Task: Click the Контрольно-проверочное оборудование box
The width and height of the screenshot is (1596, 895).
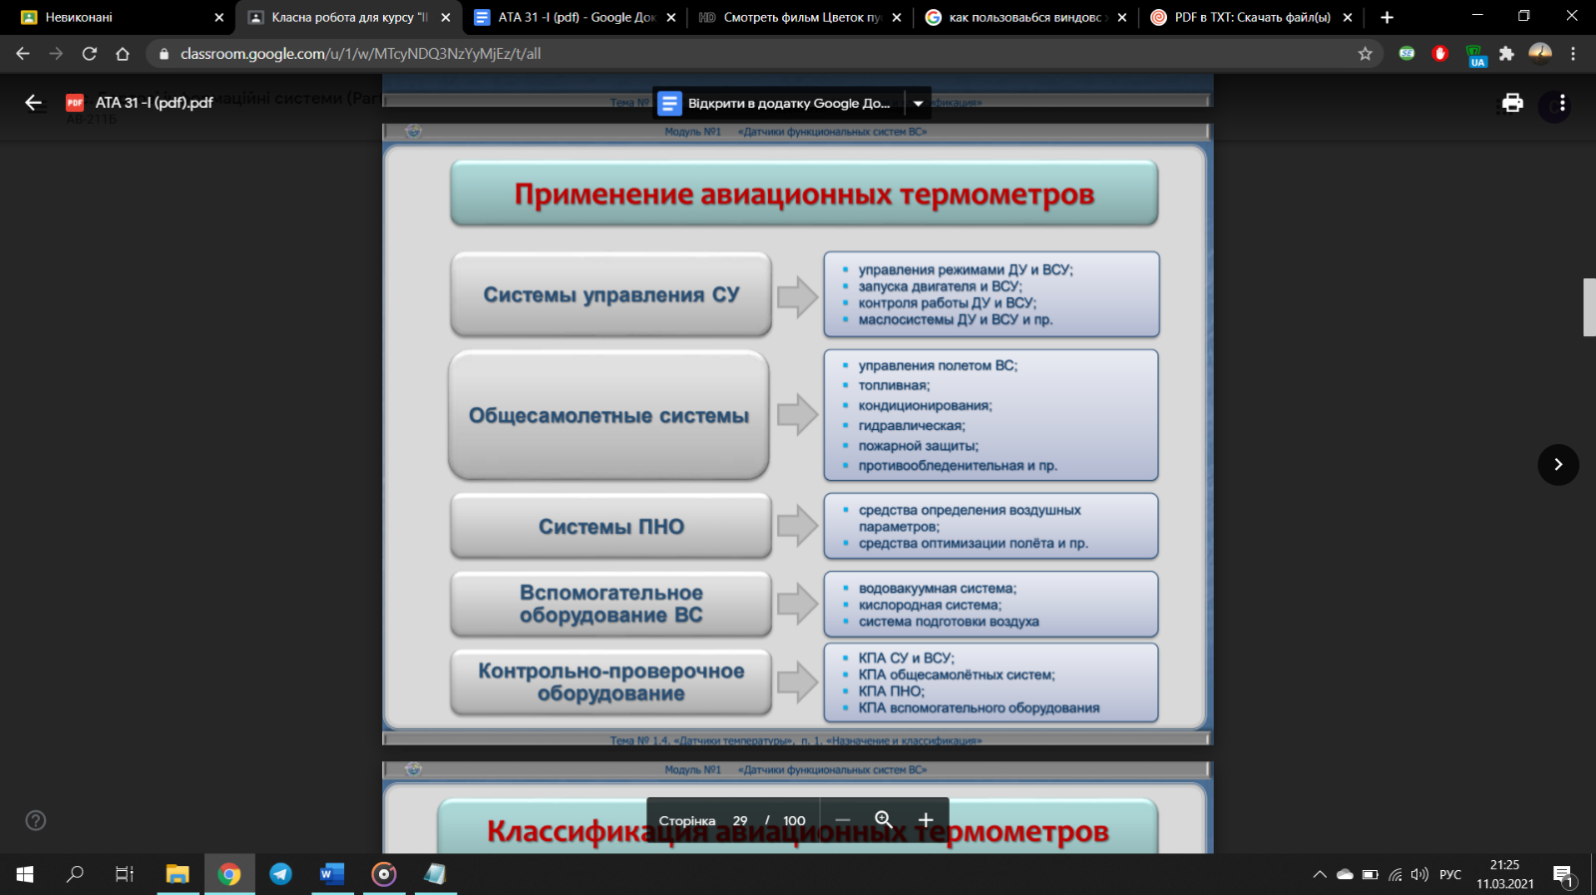Action: click(x=611, y=682)
